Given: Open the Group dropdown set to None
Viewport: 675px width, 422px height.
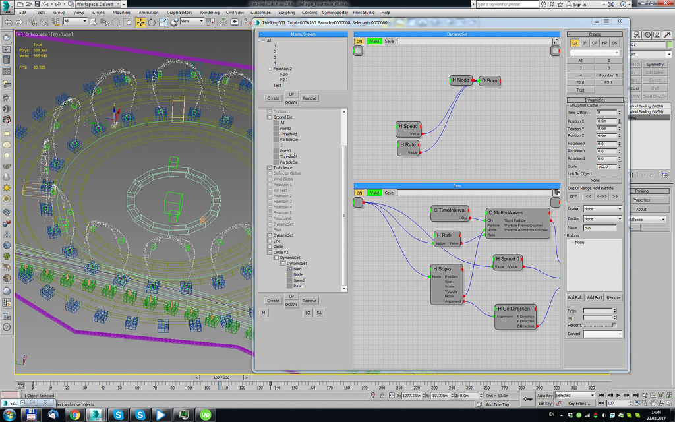Looking at the screenshot, I should 602,209.
